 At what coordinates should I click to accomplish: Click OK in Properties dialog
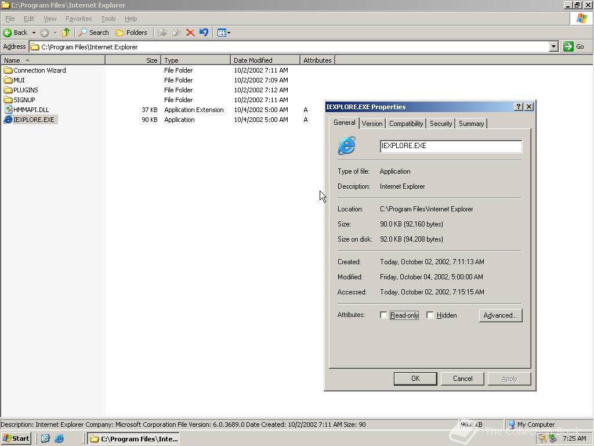point(415,379)
